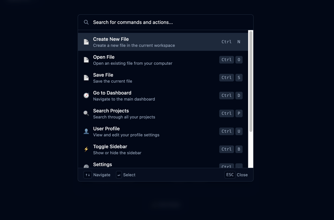Click 'Create a new file in the current workspace' text

[134, 46]
